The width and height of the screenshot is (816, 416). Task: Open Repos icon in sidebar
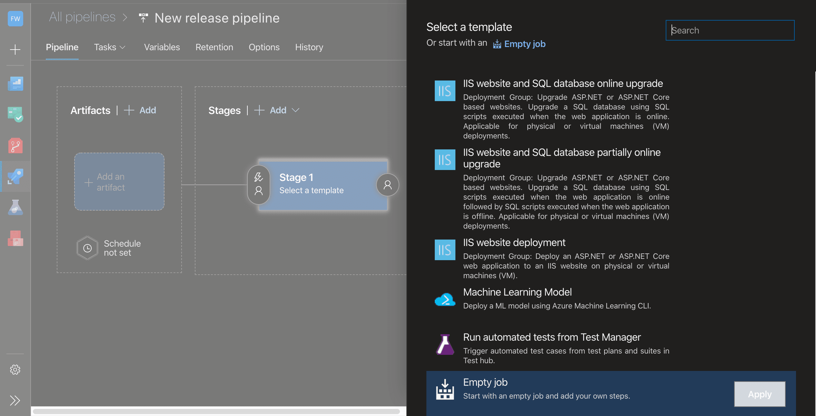coord(15,146)
